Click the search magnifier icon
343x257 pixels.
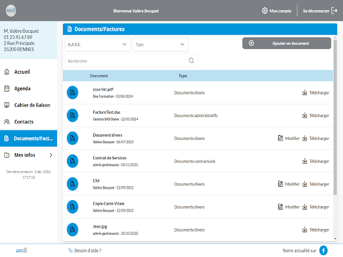[x=191, y=60]
